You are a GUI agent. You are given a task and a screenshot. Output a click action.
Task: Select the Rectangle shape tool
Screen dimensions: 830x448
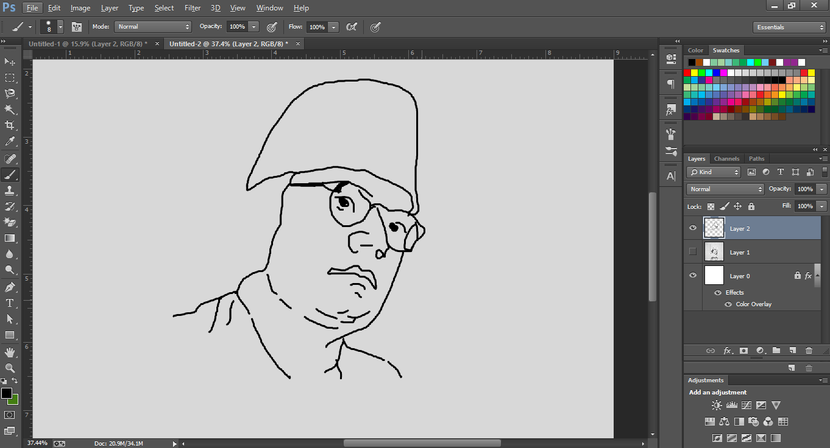coord(10,335)
